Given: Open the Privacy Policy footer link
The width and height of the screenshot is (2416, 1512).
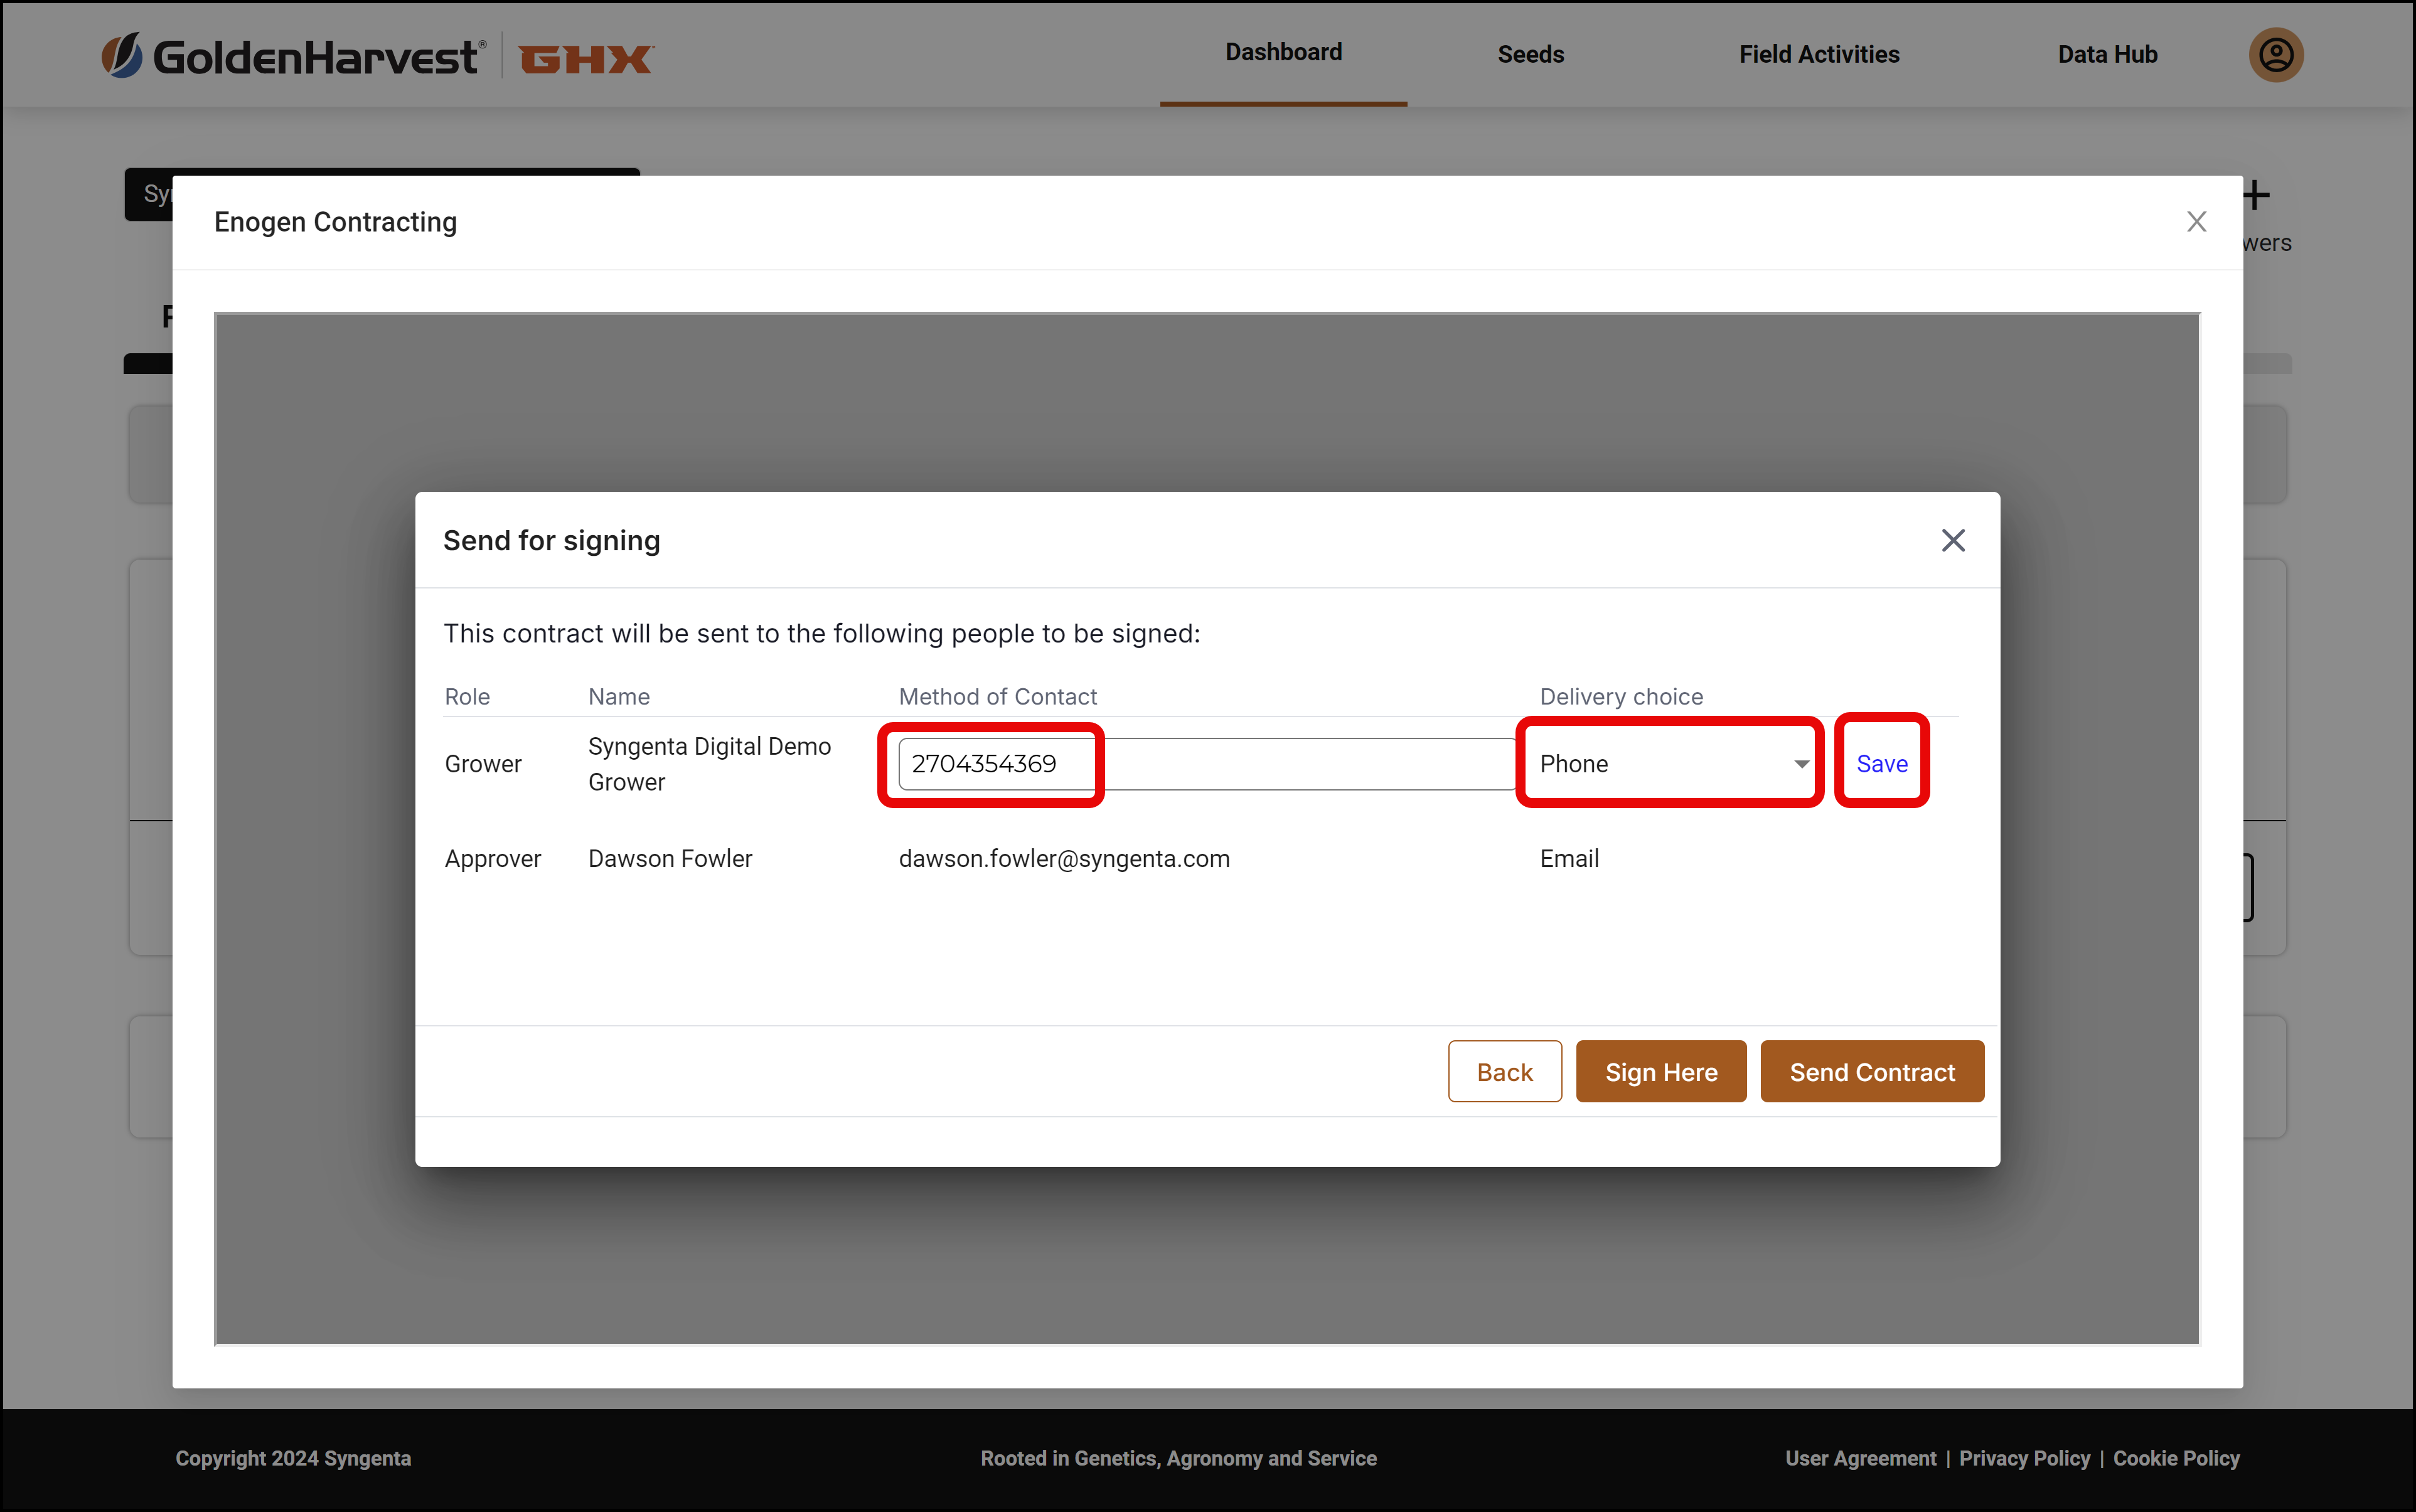Looking at the screenshot, I should tap(2024, 1458).
